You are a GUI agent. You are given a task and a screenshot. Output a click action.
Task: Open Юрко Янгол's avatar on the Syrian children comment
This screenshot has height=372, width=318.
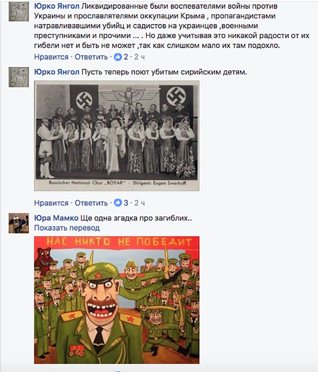pos(19,77)
